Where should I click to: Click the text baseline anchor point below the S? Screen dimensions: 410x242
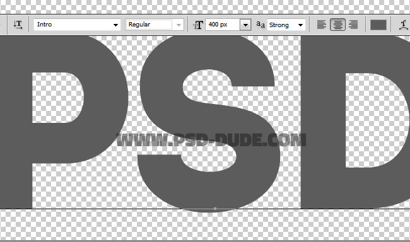pos(215,209)
